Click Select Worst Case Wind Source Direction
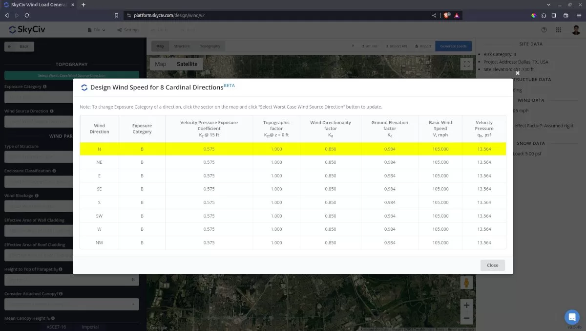This screenshot has width=586, height=331. (72, 75)
